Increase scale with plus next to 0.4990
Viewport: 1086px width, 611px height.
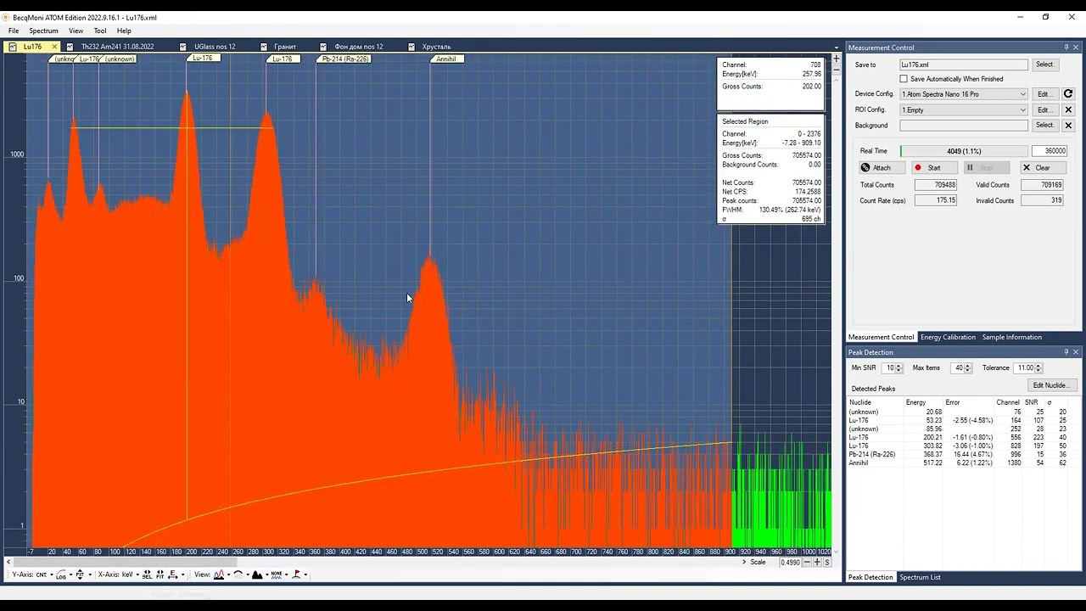[x=817, y=562]
